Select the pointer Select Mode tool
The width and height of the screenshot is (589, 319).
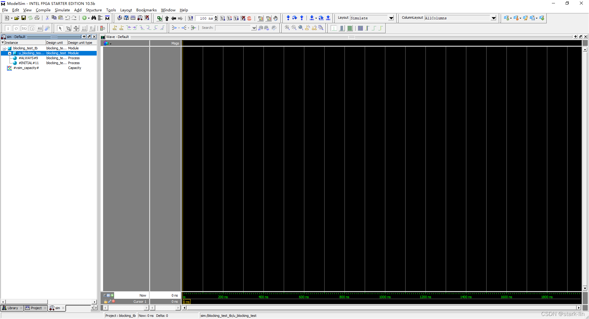point(60,28)
